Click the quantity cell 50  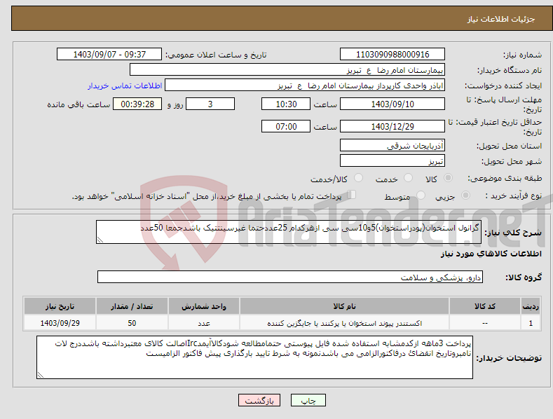pos(132,323)
